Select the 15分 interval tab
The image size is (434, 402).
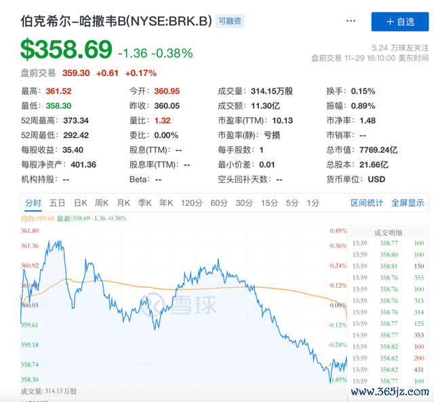click(269, 203)
